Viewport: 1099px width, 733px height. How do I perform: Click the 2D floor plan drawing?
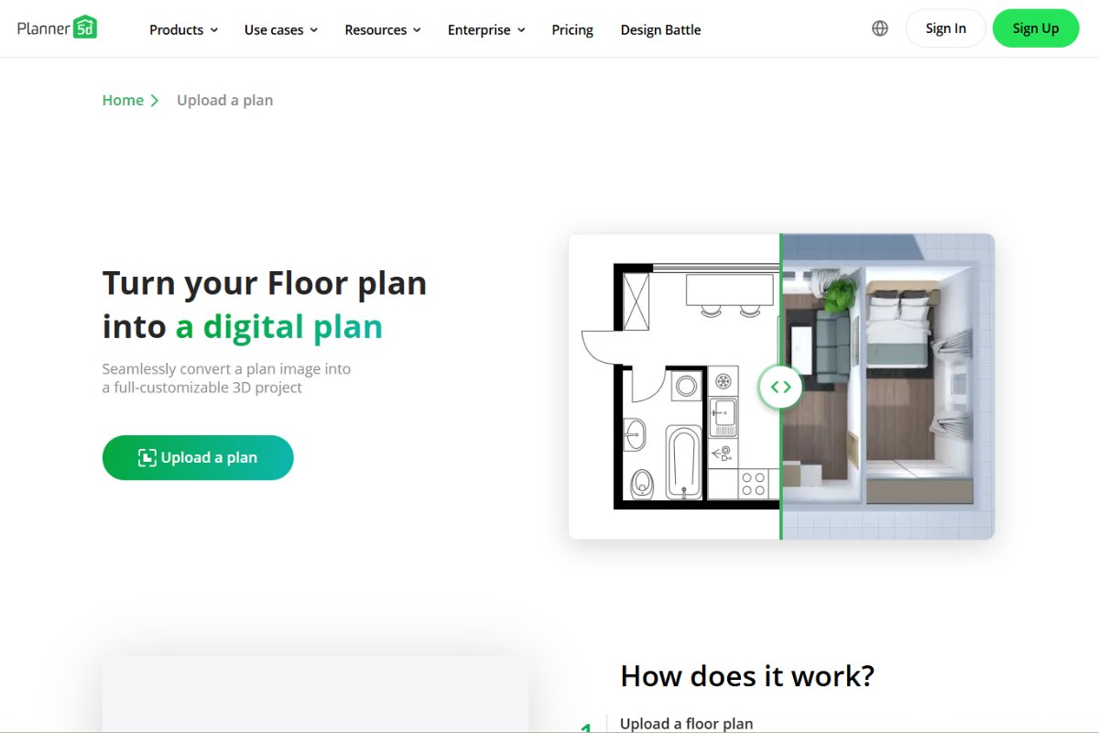pyautogui.click(x=678, y=385)
